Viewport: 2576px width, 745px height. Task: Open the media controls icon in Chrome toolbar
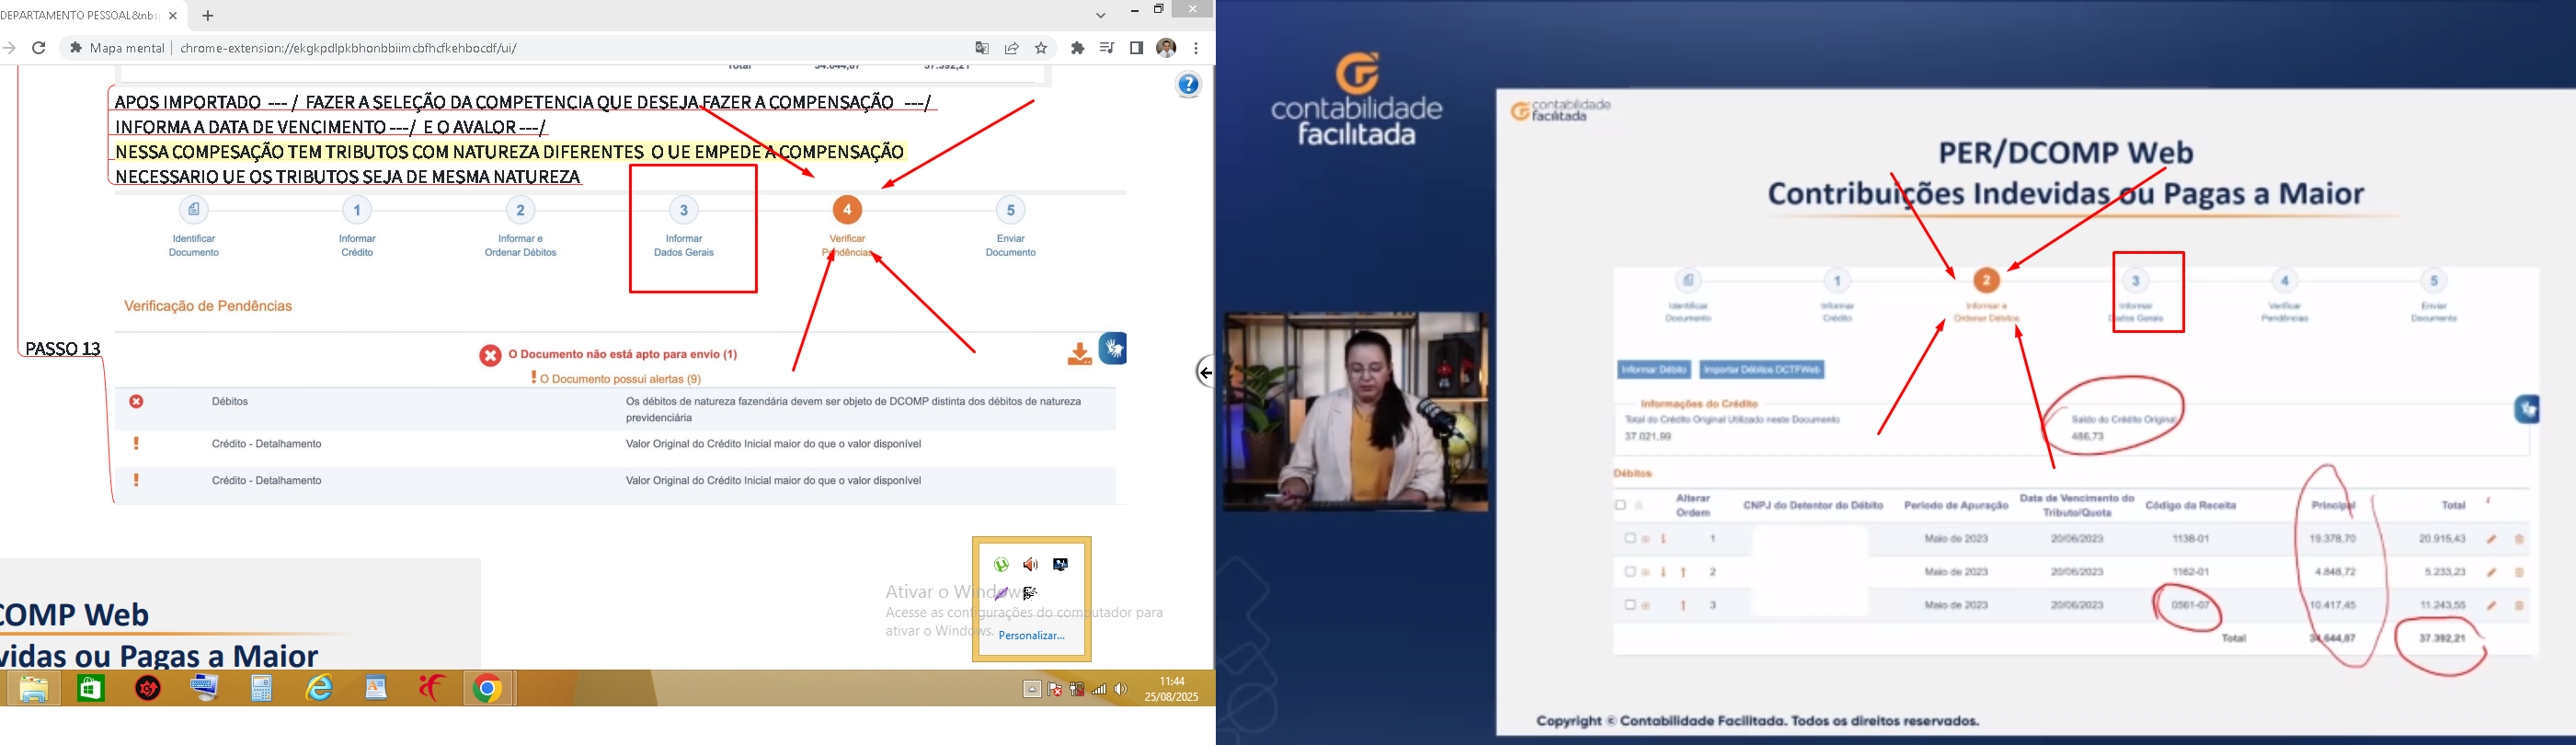(1107, 48)
